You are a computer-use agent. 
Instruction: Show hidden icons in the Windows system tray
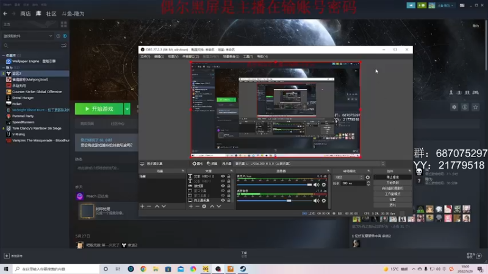click(x=414, y=269)
